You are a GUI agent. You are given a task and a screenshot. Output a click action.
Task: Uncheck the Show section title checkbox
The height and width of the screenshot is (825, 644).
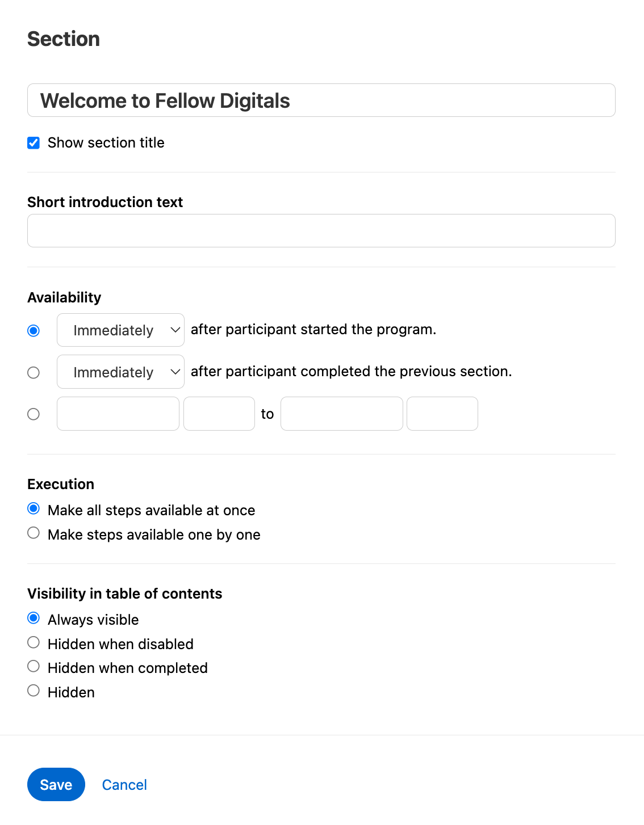pyautogui.click(x=34, y=143)
